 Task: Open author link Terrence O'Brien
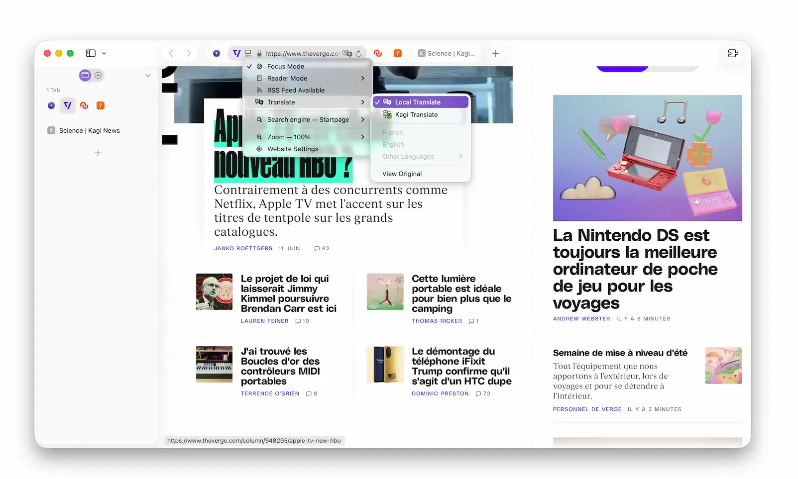(x=270, y=393)
